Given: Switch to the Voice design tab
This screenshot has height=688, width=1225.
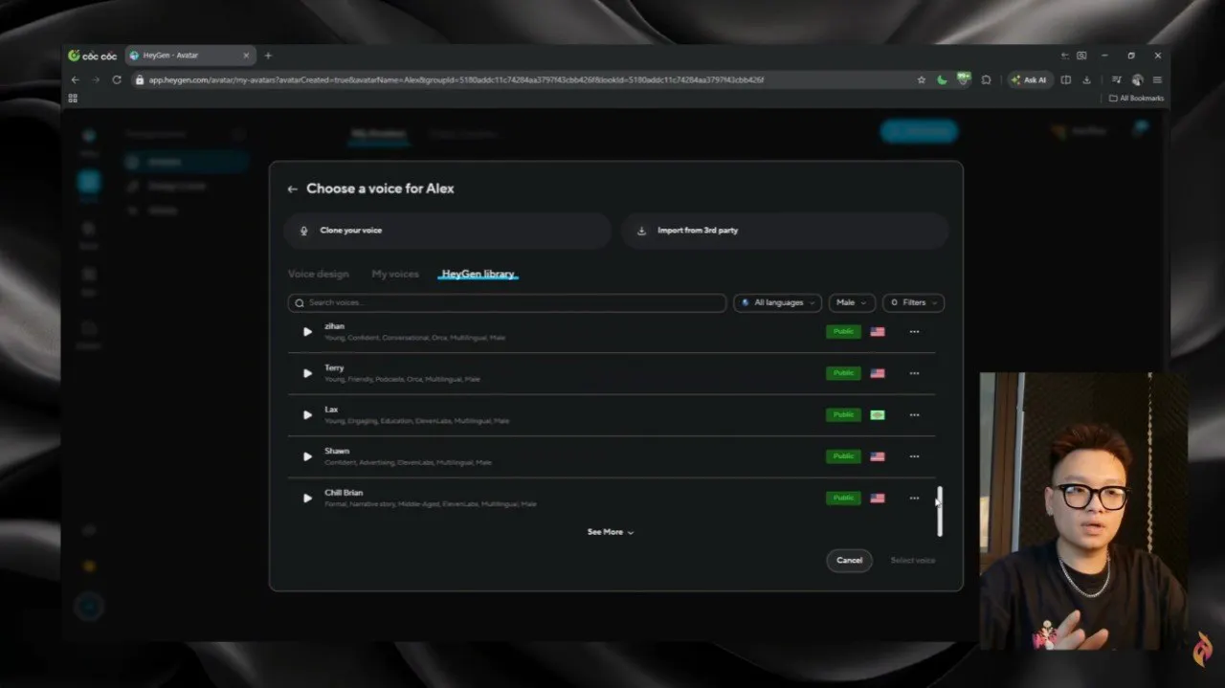Looking at the screenshot, I should [x=319, y=275].
